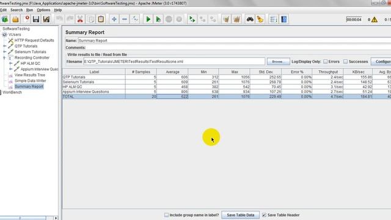
Task: Sort by the Average column header
Action: tap(172, 72)
